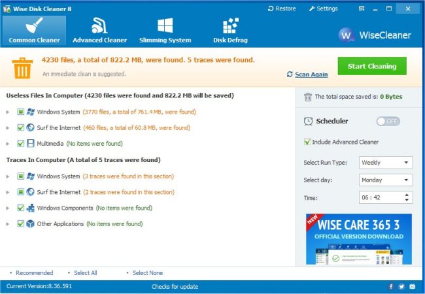The width and height of the screenshot is (425, 294).
Task: Click the Scan Again link
Action: (311, 74)
